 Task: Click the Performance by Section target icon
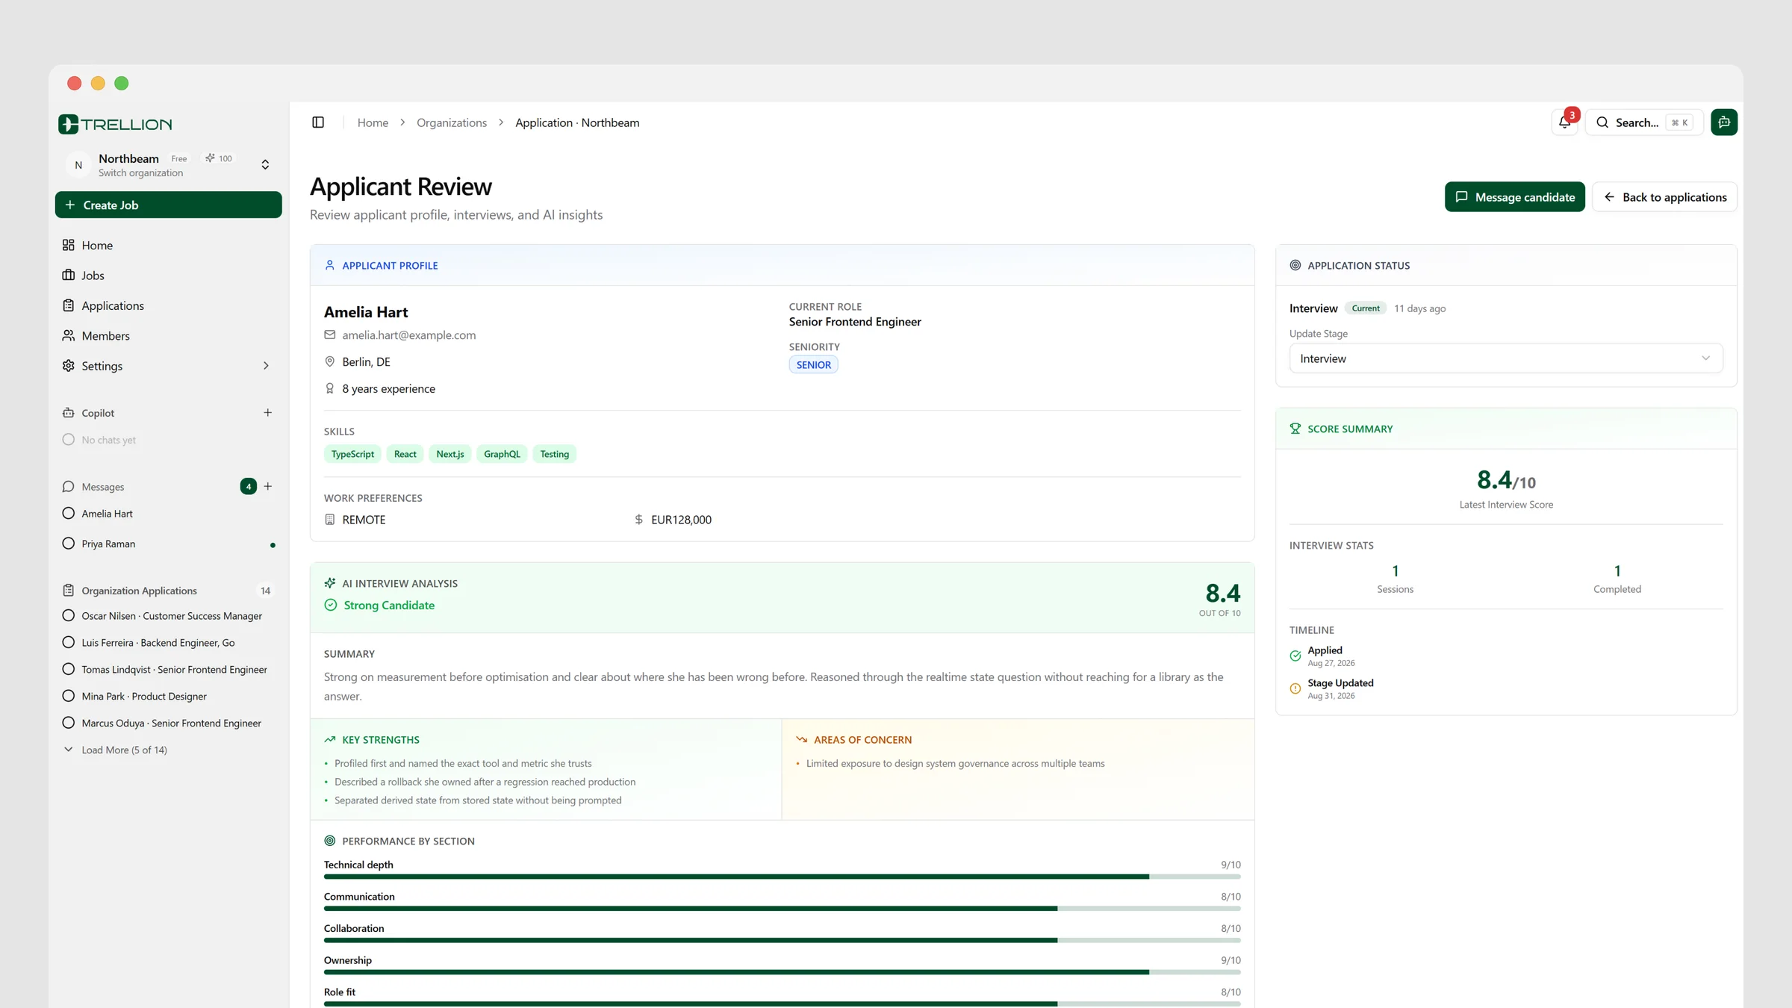(330, 841)
